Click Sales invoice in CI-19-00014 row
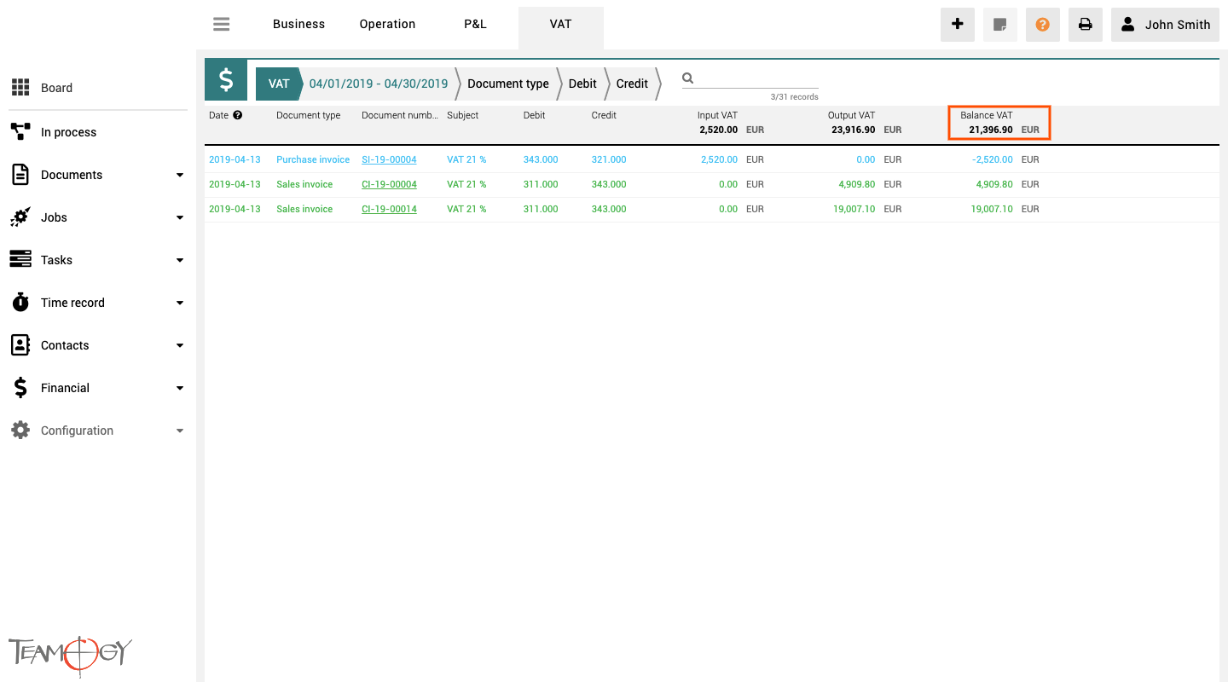The image size is (1228, 682). [x=304, y=209]
